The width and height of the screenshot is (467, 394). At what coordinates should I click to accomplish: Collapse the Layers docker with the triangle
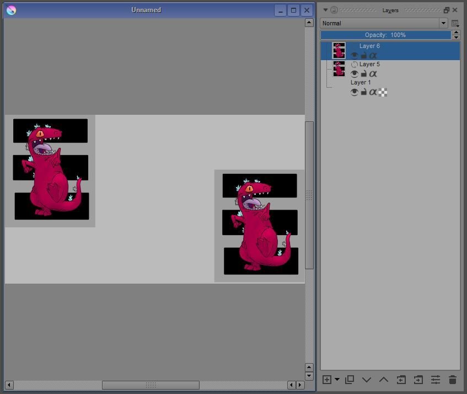click(325, 10)
